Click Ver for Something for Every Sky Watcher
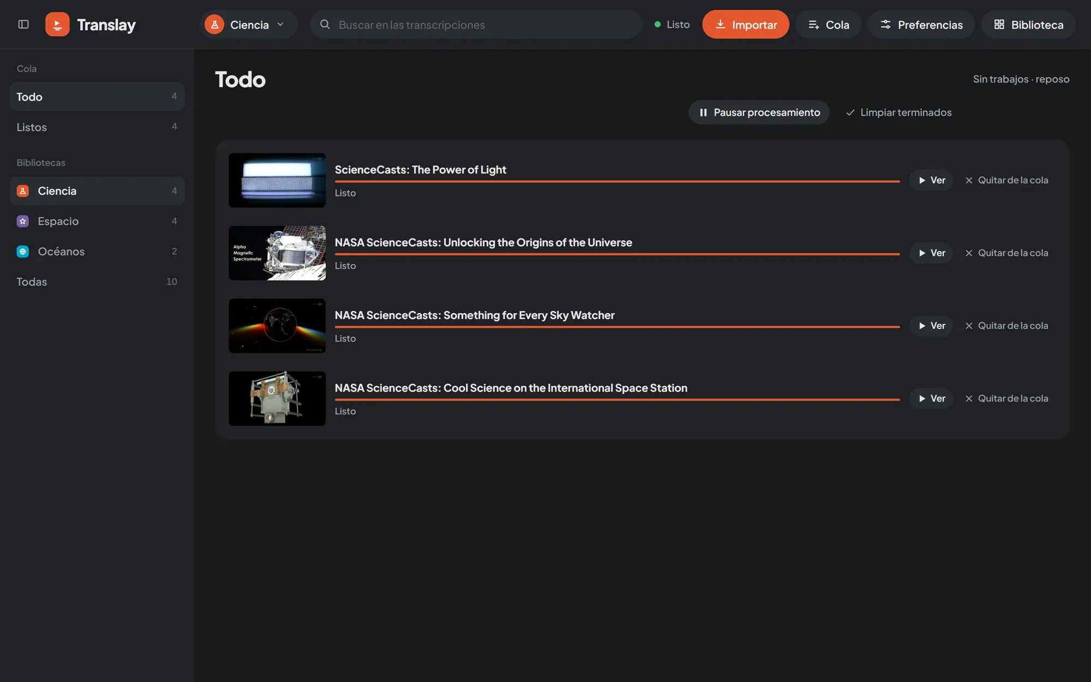Viewport: 1091px width, 682px height. pos(931,326)
